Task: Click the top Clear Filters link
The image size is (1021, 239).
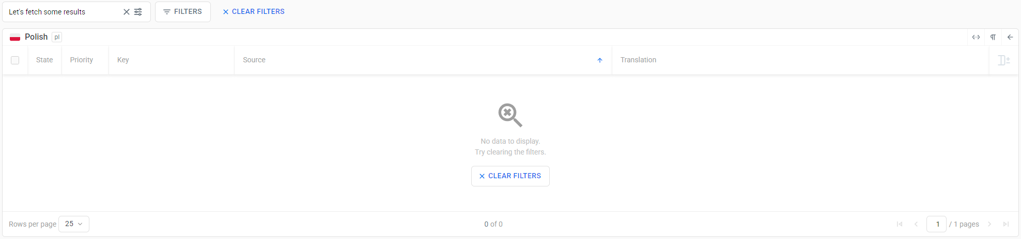Action: point(253,12)
